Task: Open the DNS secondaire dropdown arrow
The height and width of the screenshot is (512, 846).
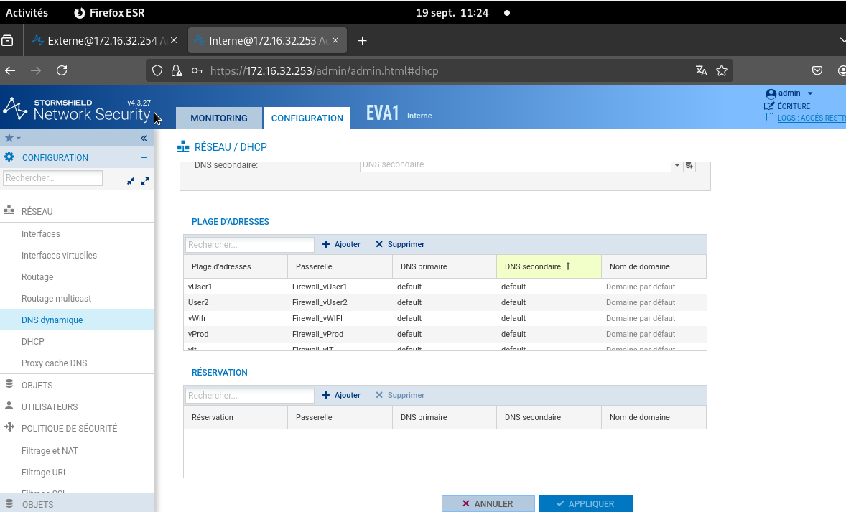Action: (677, 165)
